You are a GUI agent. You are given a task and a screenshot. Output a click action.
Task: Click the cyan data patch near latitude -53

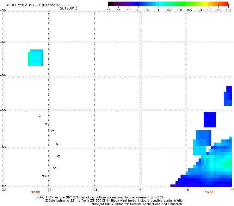(35, 58)
